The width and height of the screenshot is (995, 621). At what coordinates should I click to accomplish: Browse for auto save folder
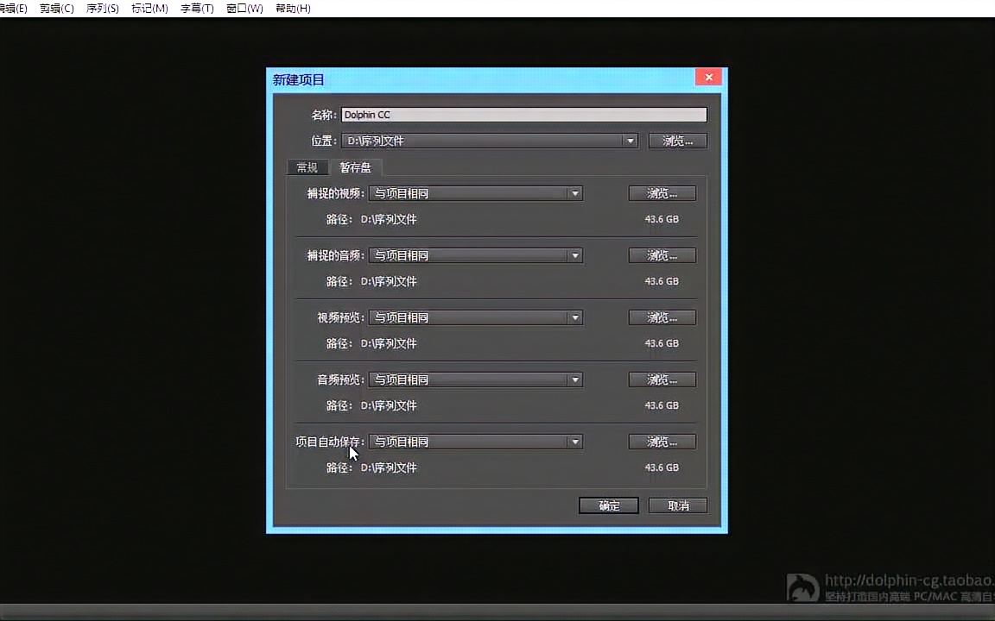[x=662, y=442]
